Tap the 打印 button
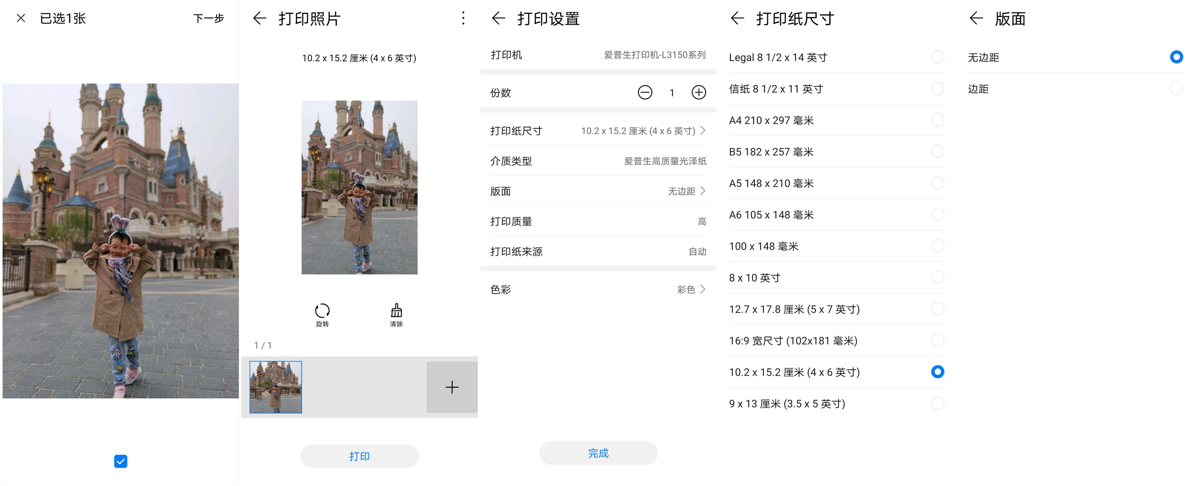Image resolution: width=1197 pixels, height=486 pixels. (359, 456)
